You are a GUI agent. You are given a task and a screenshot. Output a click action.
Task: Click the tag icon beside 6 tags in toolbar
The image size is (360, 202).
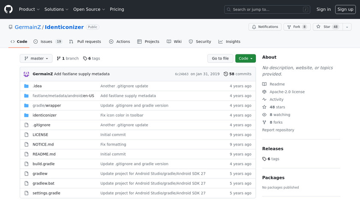pos(85,59)
